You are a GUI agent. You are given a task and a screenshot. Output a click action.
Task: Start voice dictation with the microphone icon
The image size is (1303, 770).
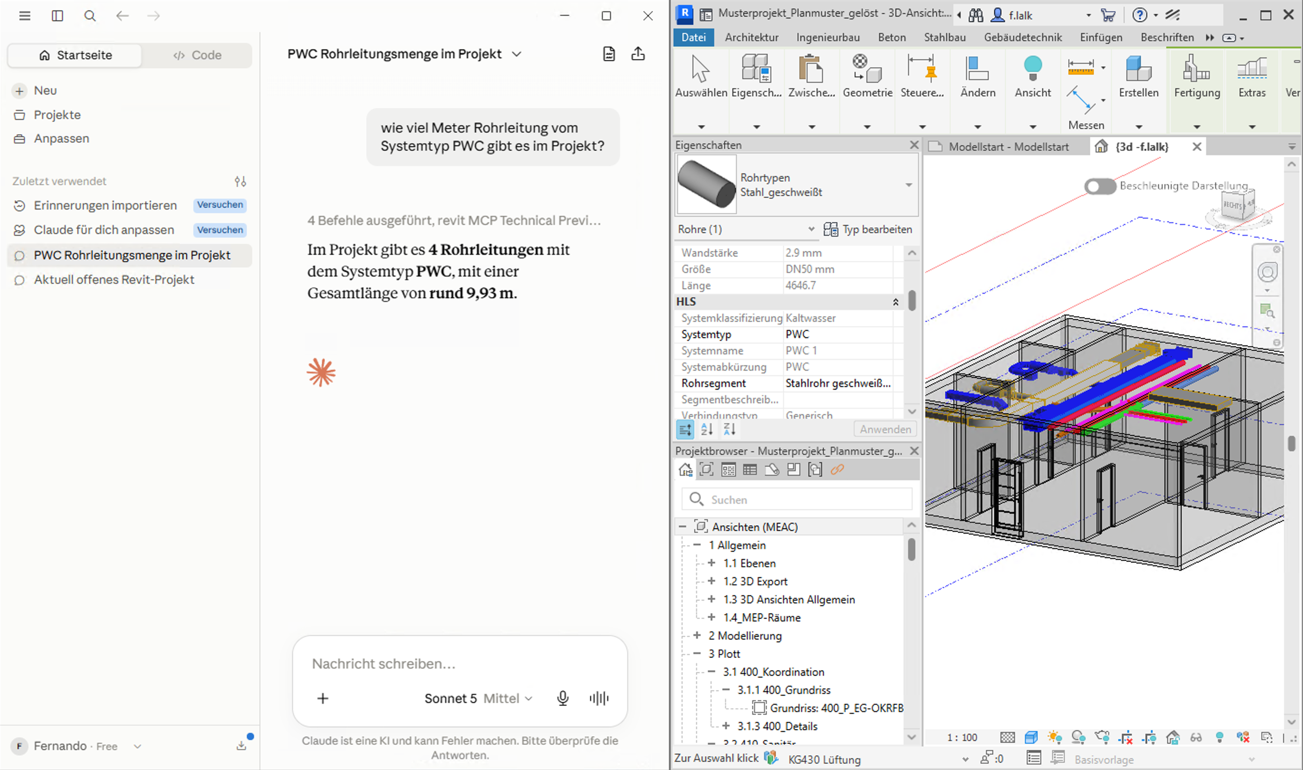coord(563,698)
